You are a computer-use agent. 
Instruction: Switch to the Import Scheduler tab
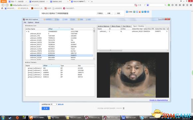coord(139,26)
